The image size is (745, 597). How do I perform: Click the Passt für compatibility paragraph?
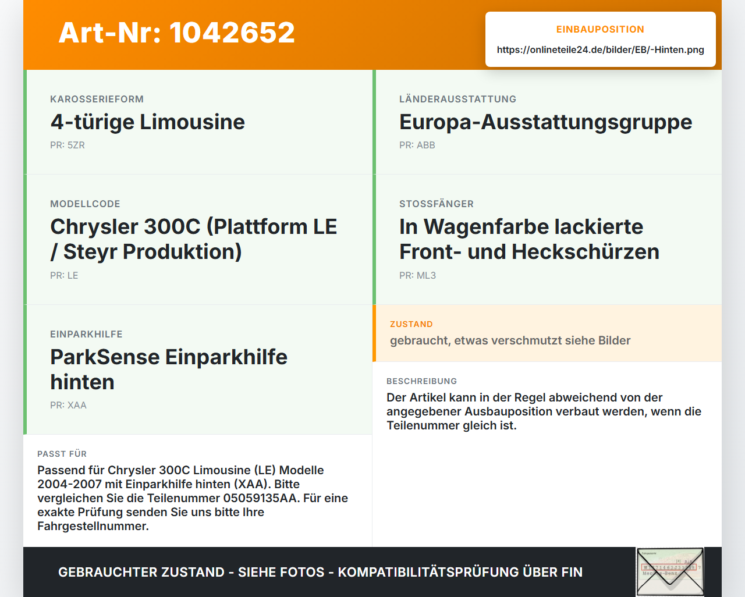click(193, 498)
